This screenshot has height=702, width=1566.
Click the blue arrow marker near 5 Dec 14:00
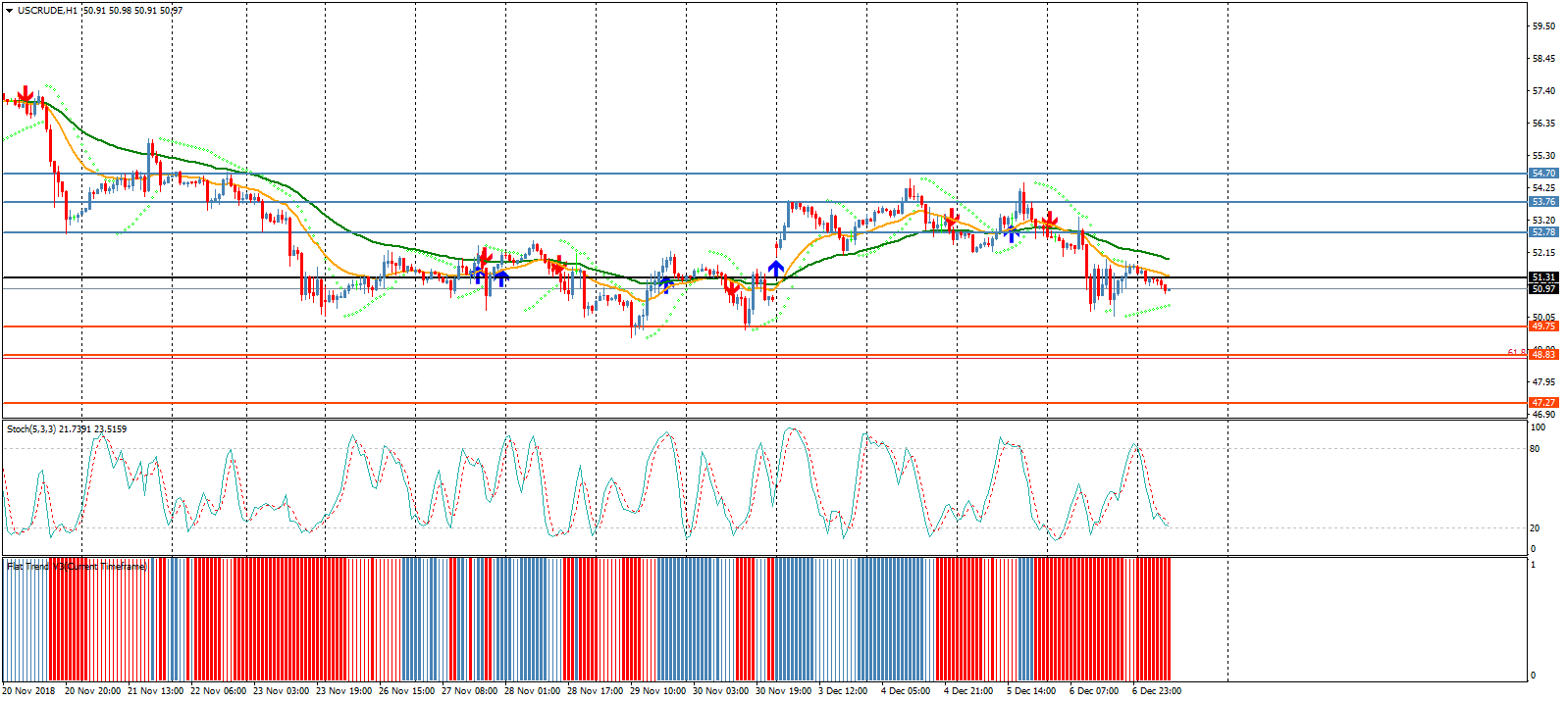[1012, 233]
